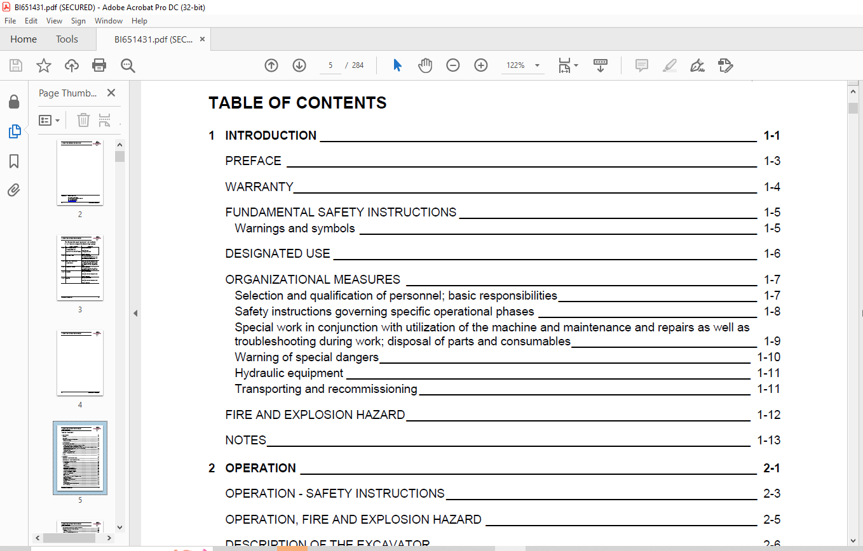Click the Stamp tool icon
The width and height of the screenshot is (863, 551).
(726, 65)
